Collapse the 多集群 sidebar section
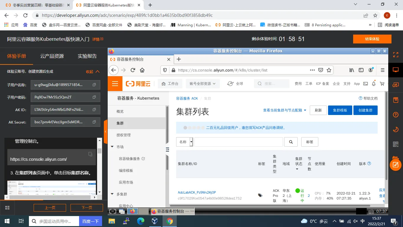 (x=112, y=194)
